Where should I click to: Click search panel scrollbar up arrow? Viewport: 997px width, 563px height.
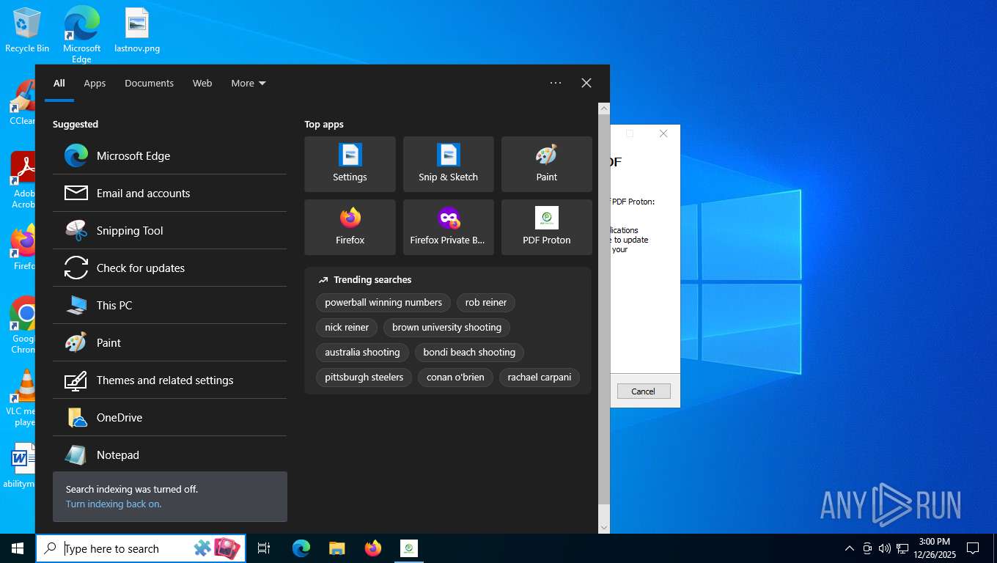click(604, 108)
